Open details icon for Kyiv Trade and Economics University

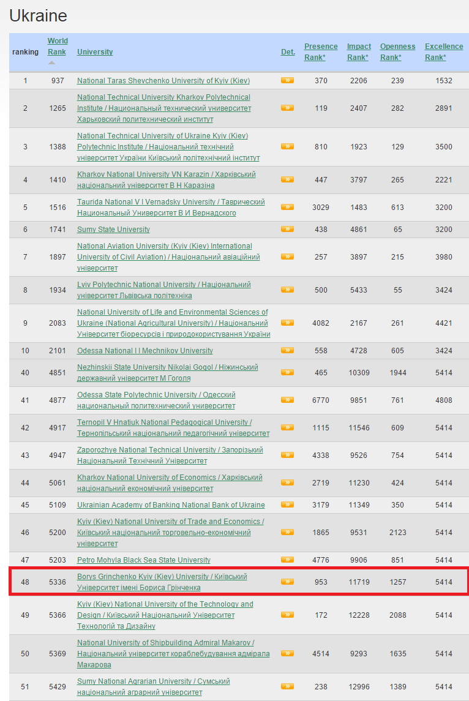click(287, 532)
